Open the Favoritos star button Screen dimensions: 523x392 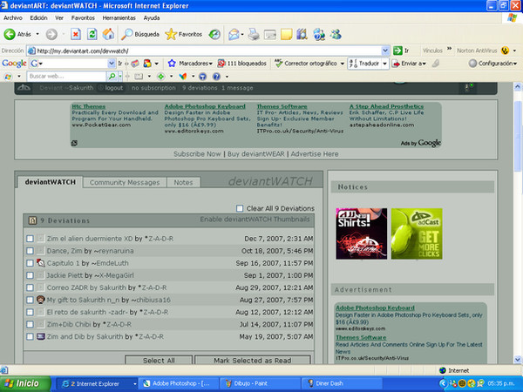[x=183, y=34]
